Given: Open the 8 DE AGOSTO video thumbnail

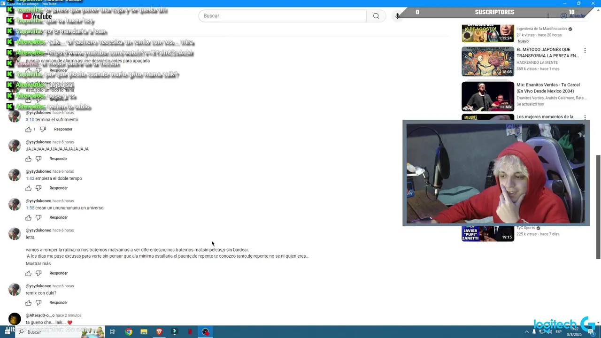Looking at the screenshot, I should 488,33.
